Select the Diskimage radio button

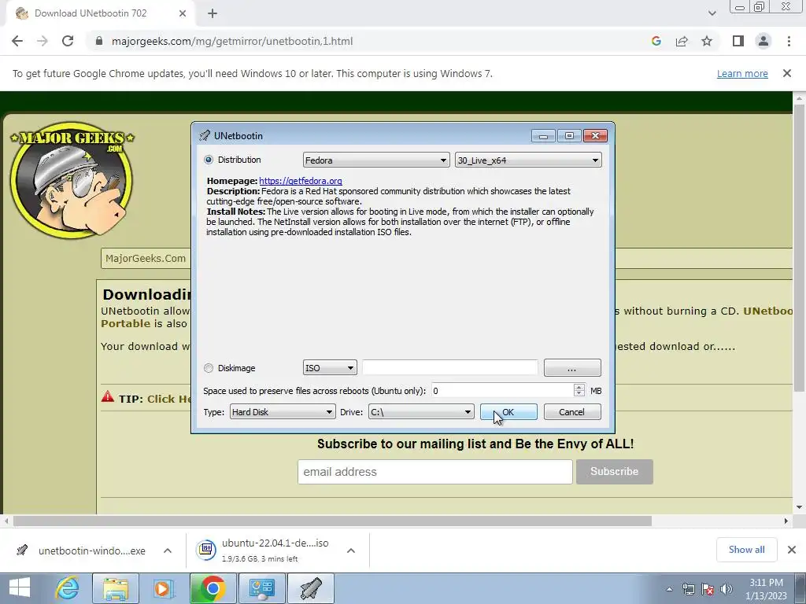pyautogui.click(x=208, y=368)
